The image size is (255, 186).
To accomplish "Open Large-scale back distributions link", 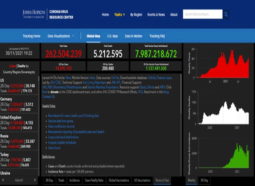I will point(63,137).
